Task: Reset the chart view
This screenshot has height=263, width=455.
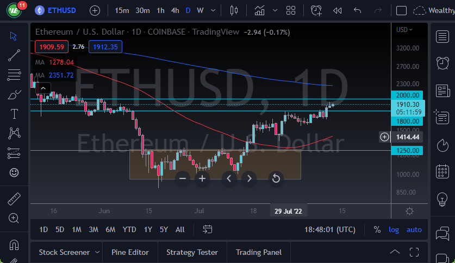Action: (x=276, y=178)
